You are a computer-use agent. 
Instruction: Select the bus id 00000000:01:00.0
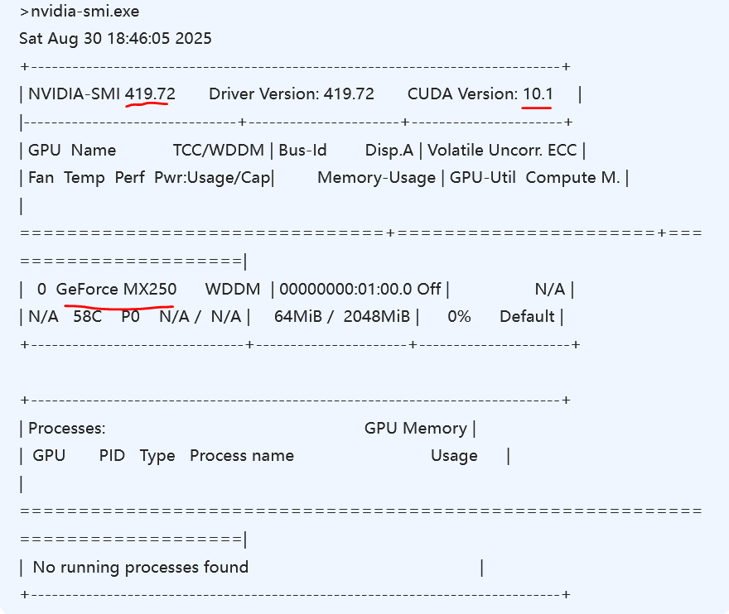click(345, 289)
